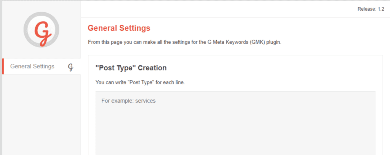Click the blank sidebar area below General Settings
This screenshot has height=155, width=390.
click(x=42, y=114)
